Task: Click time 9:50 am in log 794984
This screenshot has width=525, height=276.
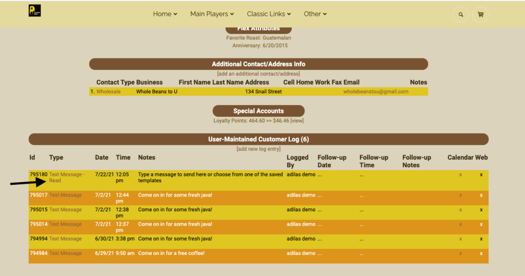Action: (x=125, y=253)
